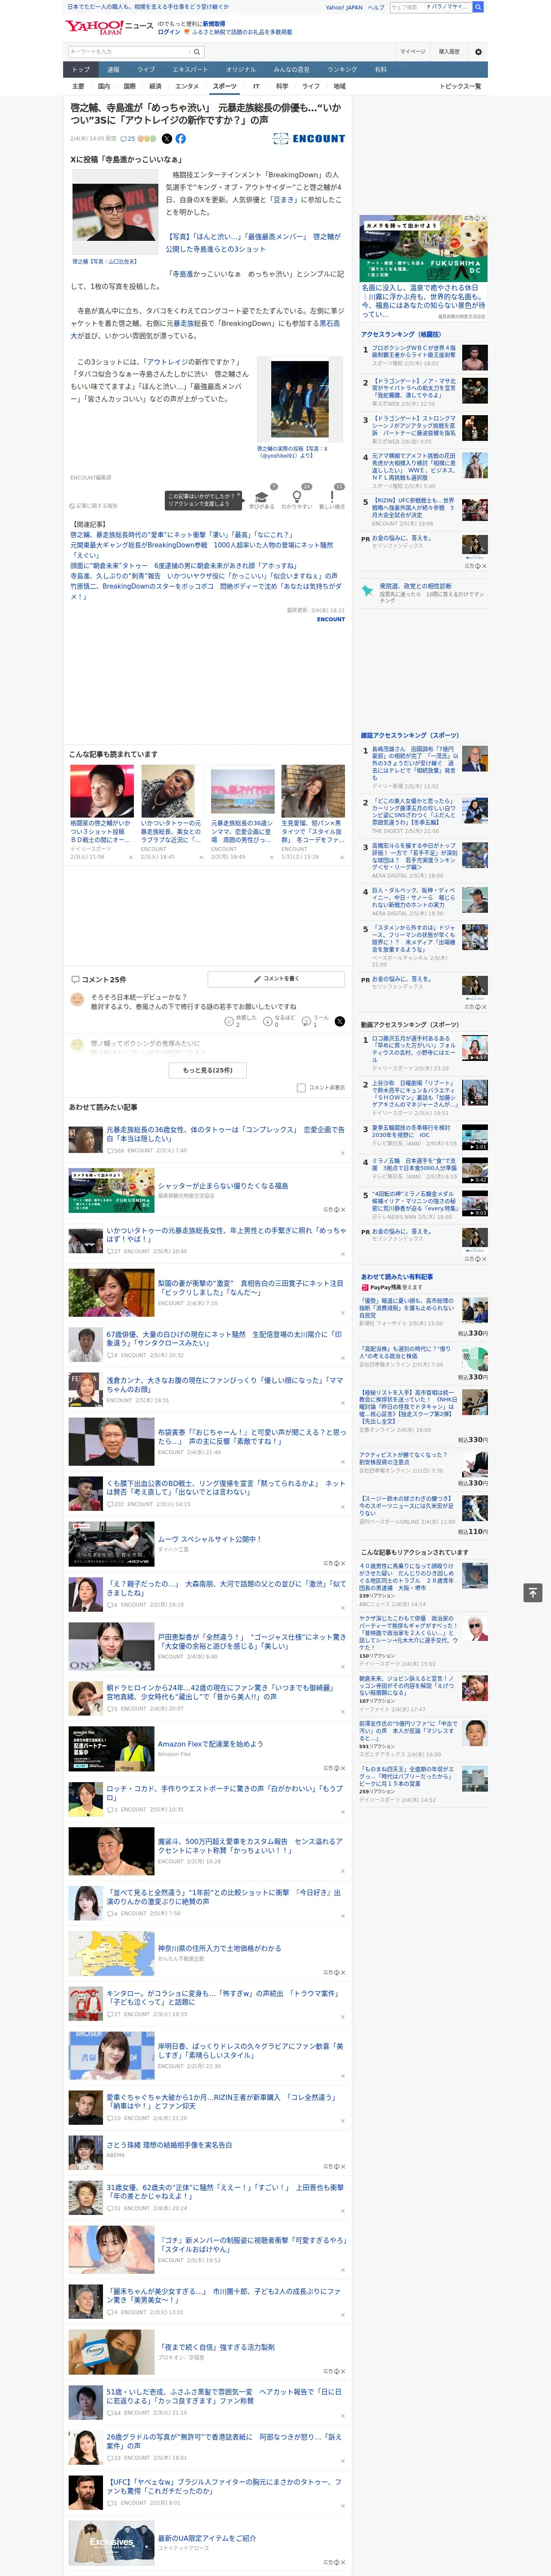Click the マイページ button
The height and width of the screenshot is (2576, 551).
(x=412, y=52)
